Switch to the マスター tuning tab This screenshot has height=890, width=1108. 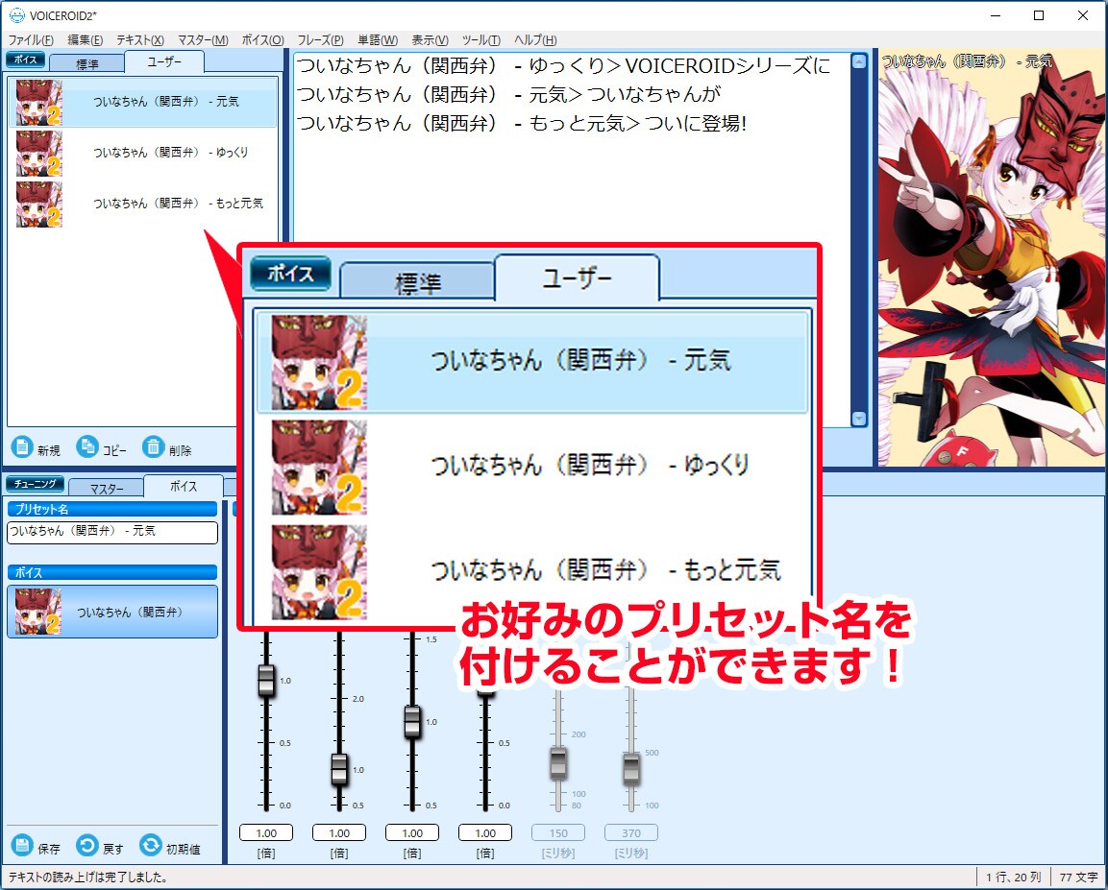click(x=107, y=489)
